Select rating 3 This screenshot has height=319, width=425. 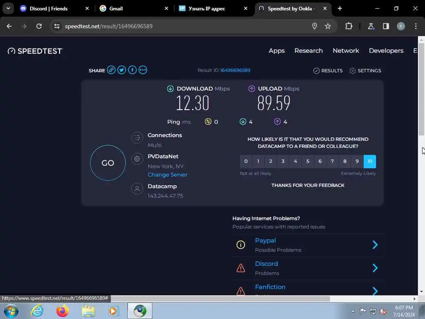click(283, 162)
